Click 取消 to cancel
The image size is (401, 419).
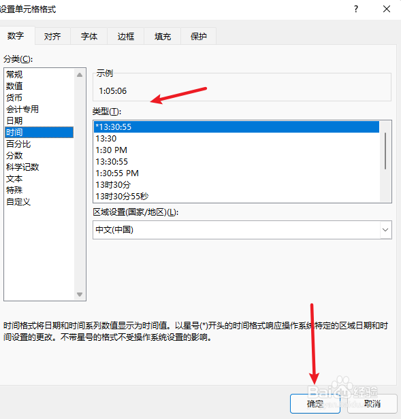click(x=372, y=403)
